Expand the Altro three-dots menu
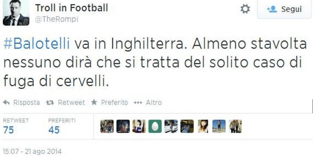Image resolution: width=313 pixels, height=165 pixels. click(138, 102)
